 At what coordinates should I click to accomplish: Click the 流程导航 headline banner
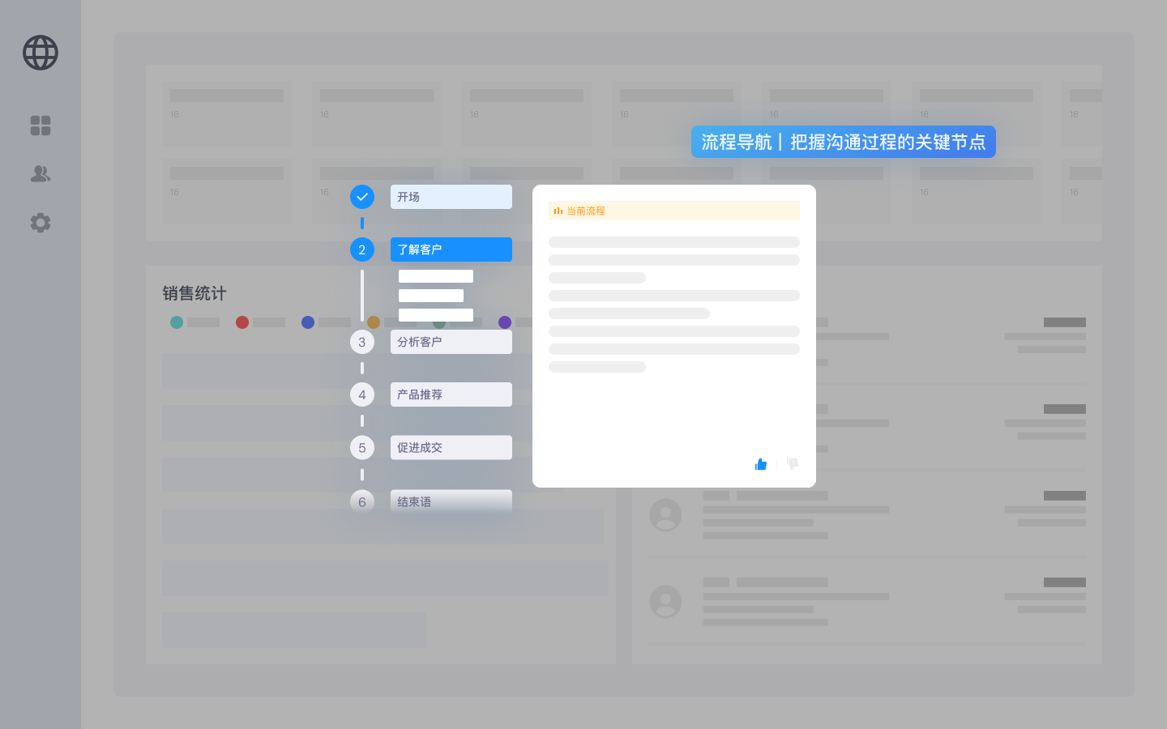coord(844,142)
